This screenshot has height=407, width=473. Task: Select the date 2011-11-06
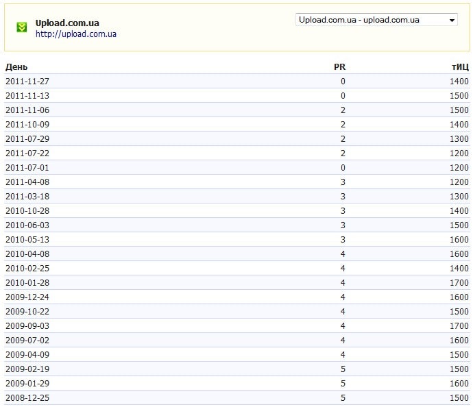27,110
